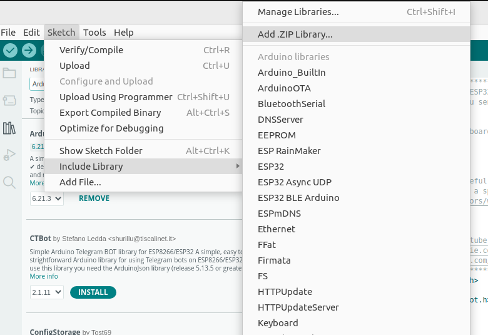Image resolution: width=488 pixels, height=335 pixels.
Task: Include the ESP RainMaker library
Action: (357, 151)
